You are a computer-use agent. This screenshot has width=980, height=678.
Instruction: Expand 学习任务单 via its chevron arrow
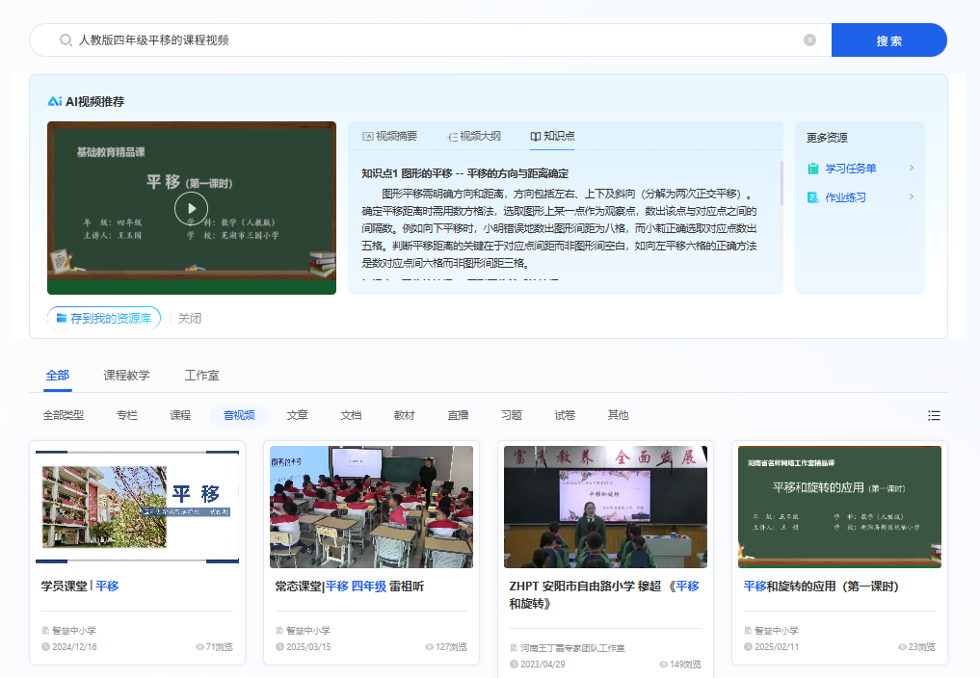(911, 168)
